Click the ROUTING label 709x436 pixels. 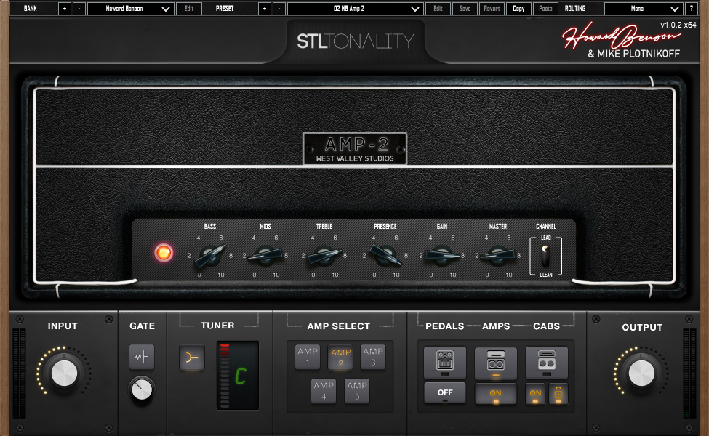click(x=575, y=9)
